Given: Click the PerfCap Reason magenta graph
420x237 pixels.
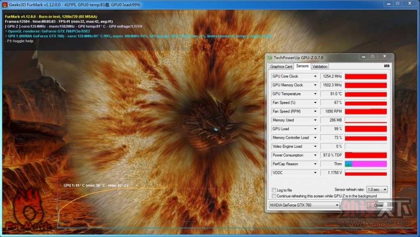Looking at the screenshot, I should (x=365, y=164).
